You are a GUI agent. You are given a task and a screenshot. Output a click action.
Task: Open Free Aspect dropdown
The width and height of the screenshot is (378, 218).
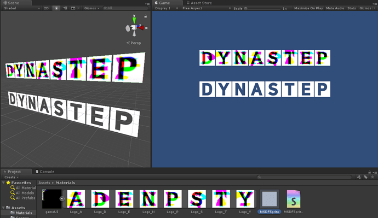pyautogui.click(x=206, y=8)
